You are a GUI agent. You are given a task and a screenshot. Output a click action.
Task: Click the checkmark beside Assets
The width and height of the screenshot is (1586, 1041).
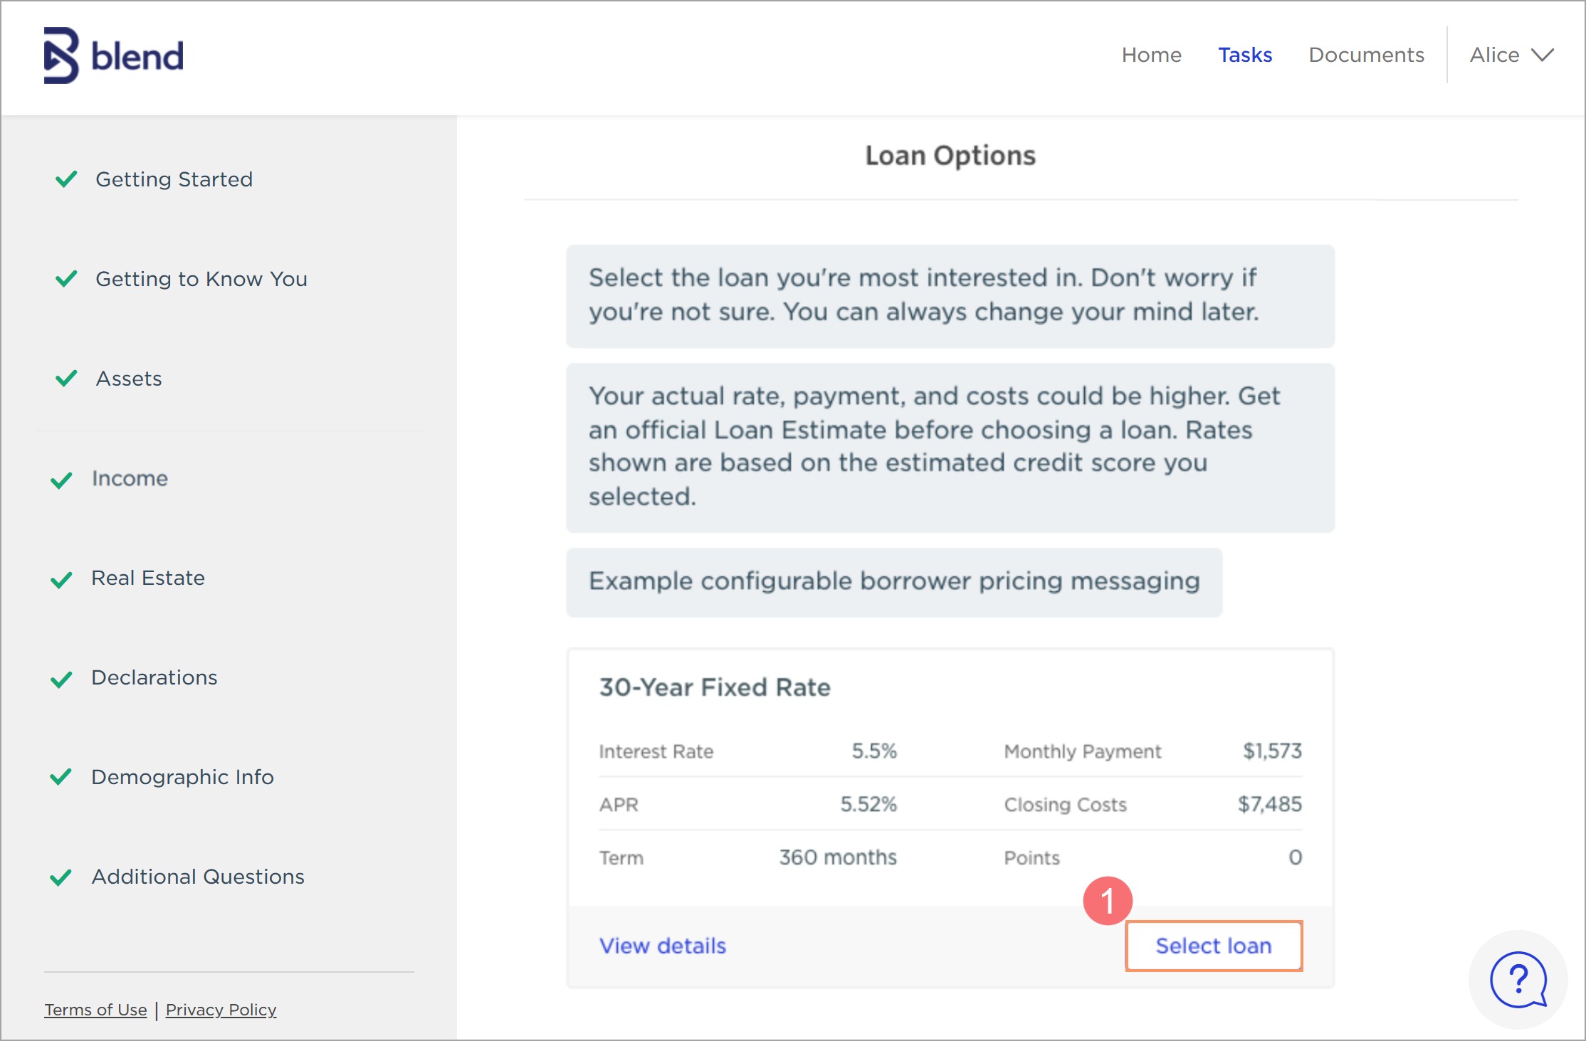point(66,379)
